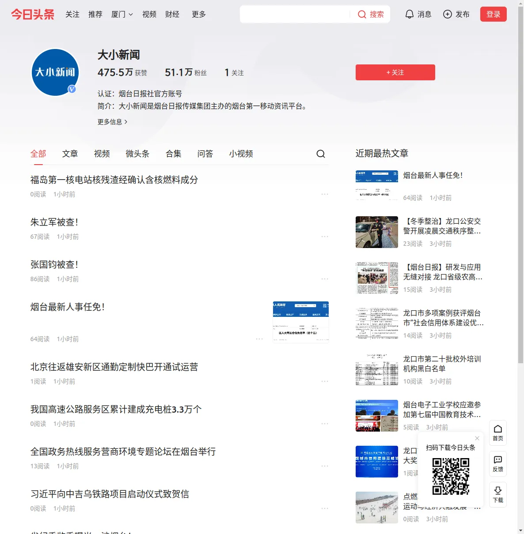Image resolution: width=524 pixels, height=534 pixels.
Task: Follow 大小新闻 with + 关注 button
Action: click(395, 72)
